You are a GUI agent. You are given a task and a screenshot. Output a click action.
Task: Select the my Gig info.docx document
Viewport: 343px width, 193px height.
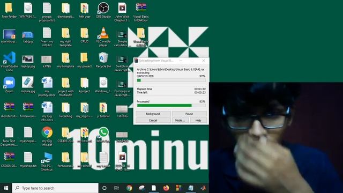click(47, 112)
